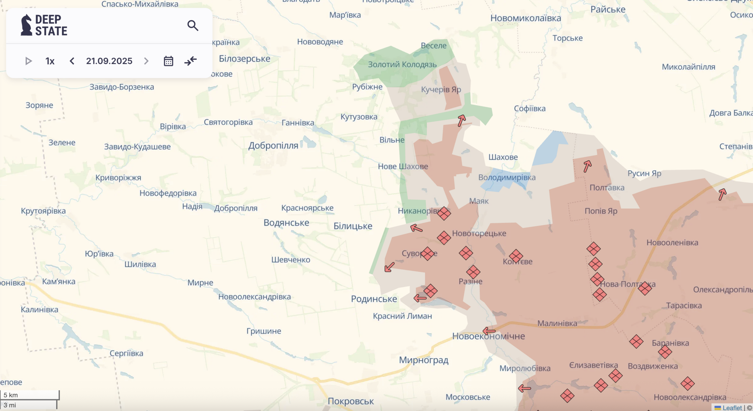Go to previous date arrow

coord(72,61)
